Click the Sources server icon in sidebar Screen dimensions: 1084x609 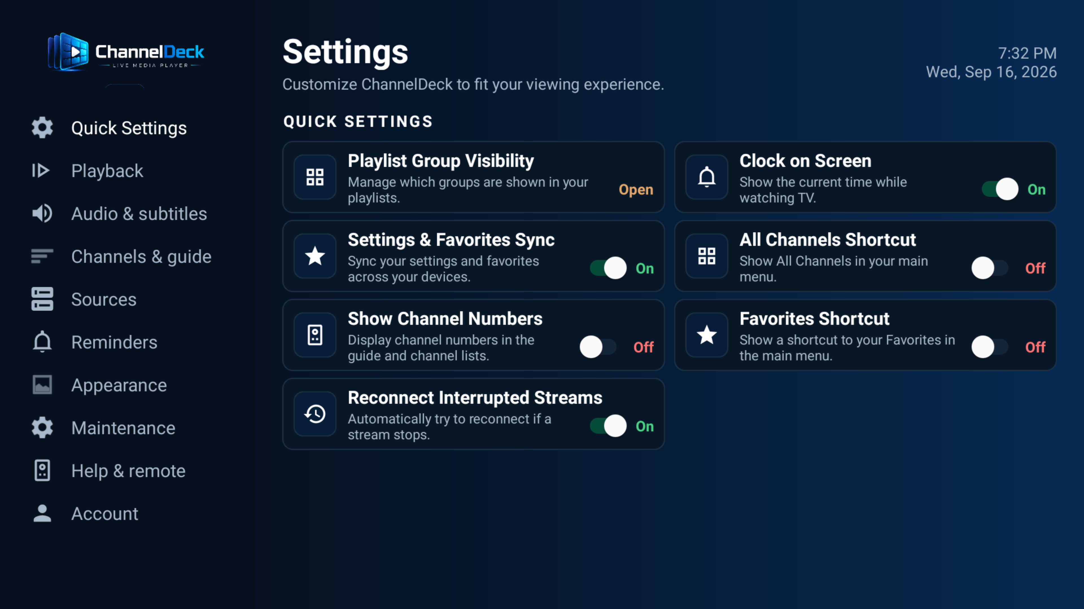pyautogui.click(x=42, y=299)
